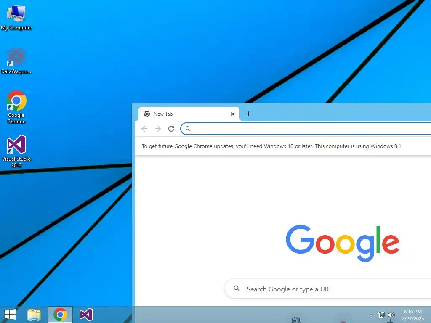Click the Windows 10 update notice text
This screenshot has height=323, width=431.
pyautogui.click(x=272, y=146)
